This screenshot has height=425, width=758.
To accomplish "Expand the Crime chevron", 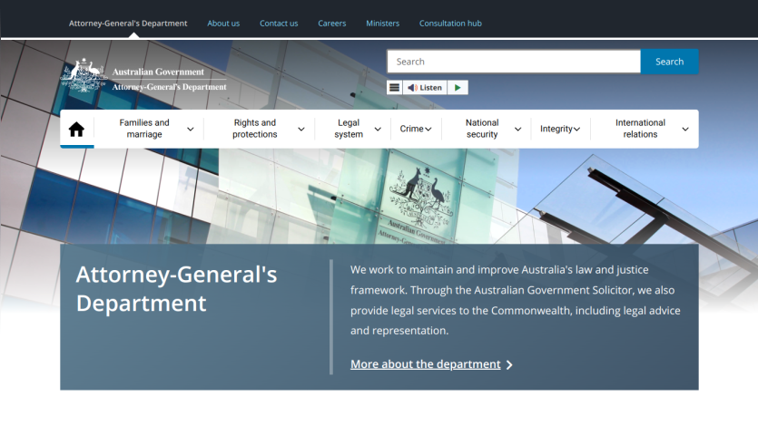I will pyautogui.click(x=428, y=129).
